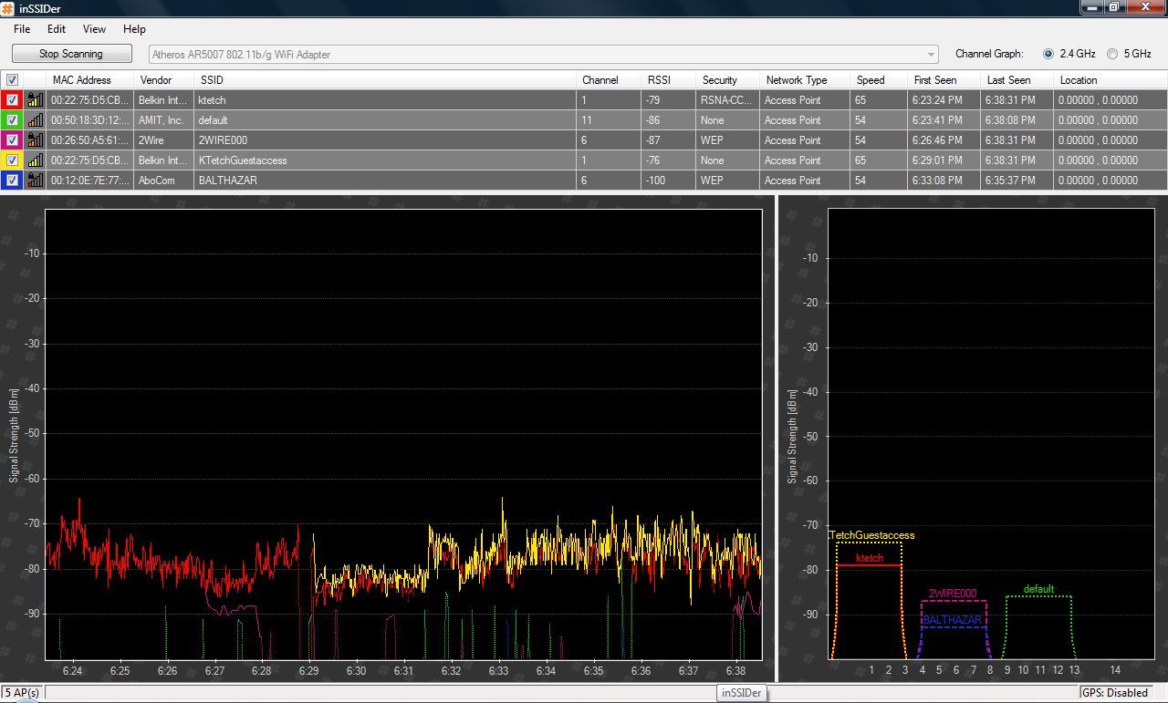
Task: Open the View menu
Action: pos(94,29)
